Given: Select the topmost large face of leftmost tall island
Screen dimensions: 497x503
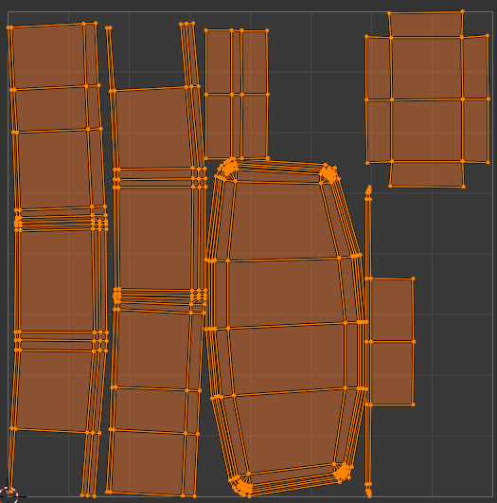Looking at the screenshot, I should (x=48, y=57).
